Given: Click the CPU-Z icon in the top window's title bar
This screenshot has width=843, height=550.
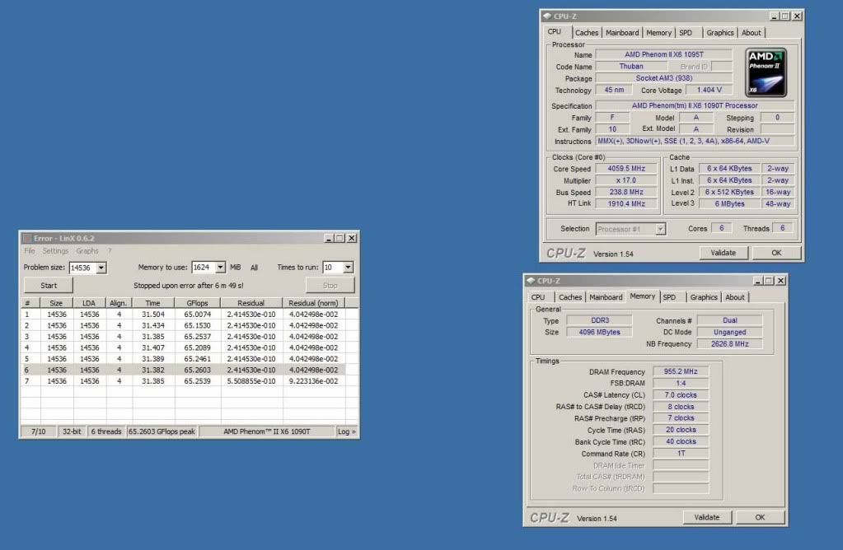Looking at the screenshot, I should (547, 16).
